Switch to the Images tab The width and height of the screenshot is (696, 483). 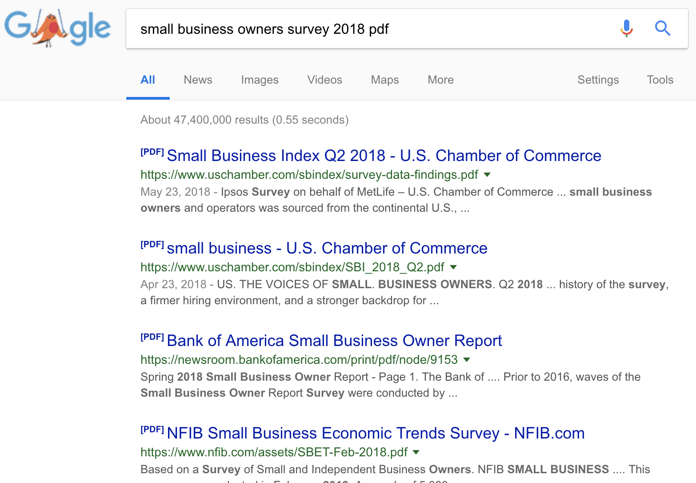260,80
